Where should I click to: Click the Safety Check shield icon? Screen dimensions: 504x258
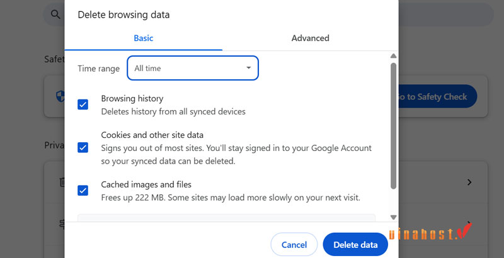click(60, 96)
